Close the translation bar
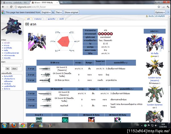Screen dimensions: 171x134 pyautogui.click(x=168, y=12)
